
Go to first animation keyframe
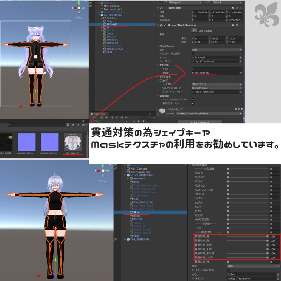[107, 117]
